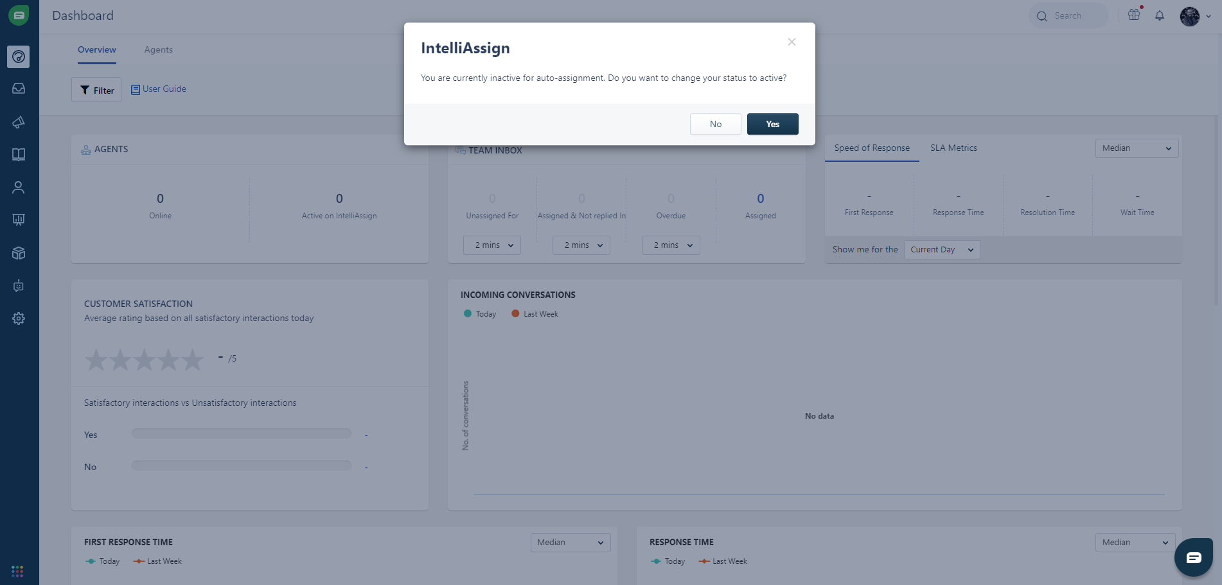Expand the profile menu chevron
The height and width of the screenshot is (585, 1222).
pos(1209,17)
